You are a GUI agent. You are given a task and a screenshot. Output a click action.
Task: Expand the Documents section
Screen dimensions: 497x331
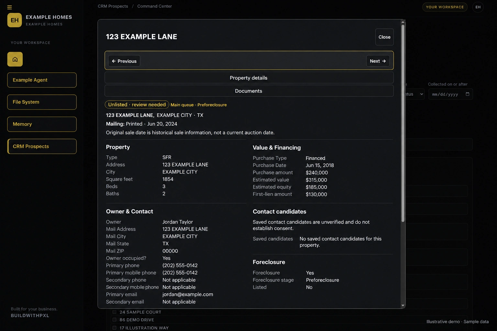[x=249, y=91]
